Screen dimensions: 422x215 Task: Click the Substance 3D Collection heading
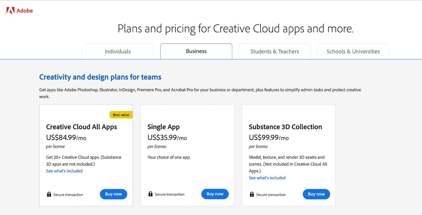click(285, 127)
